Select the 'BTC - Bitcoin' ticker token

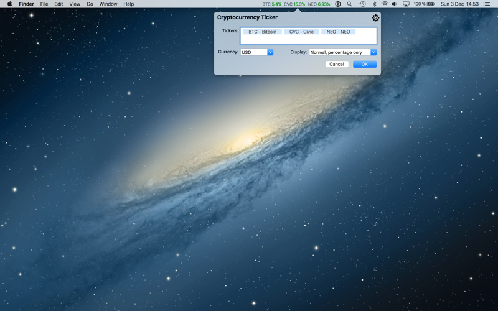262,32
